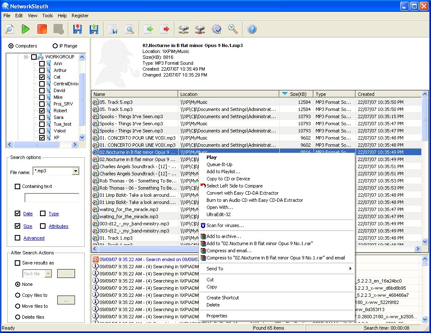This screenshot has width=431, height=333.
Task: Collapse the WORKGROUP tree node
Action: pyautogui.click(x=26, y=57)
